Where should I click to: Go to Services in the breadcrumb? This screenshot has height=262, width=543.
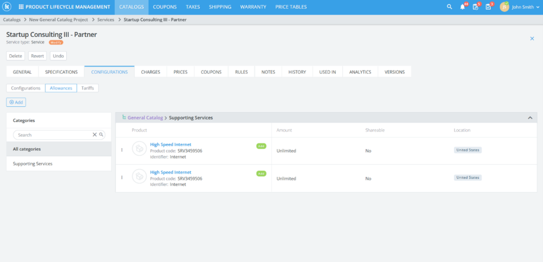106,20
